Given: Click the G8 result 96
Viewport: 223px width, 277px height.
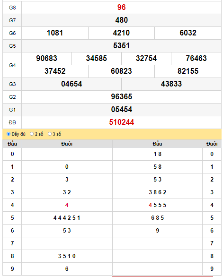Looking at the screenshot, I should [x=121, y=8].
